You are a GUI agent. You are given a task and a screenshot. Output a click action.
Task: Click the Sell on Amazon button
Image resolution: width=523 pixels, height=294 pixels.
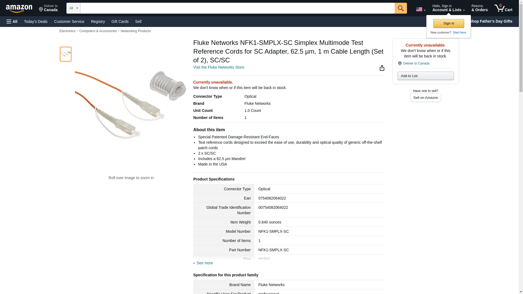tap(425, 97)
